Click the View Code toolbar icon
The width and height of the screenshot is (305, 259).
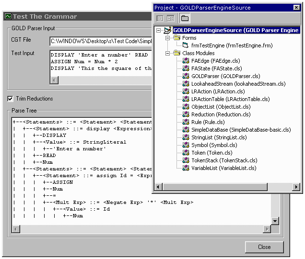point(160,18)
